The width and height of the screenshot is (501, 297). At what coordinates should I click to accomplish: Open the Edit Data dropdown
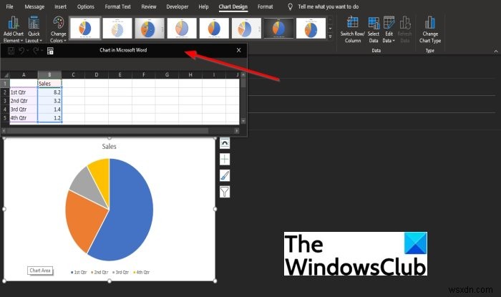pyautogui.click(x=389, y=29)
